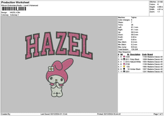Screen dimensions: 164x116
Task: Click the 'Description' column header
Action: tap(135, 54)
